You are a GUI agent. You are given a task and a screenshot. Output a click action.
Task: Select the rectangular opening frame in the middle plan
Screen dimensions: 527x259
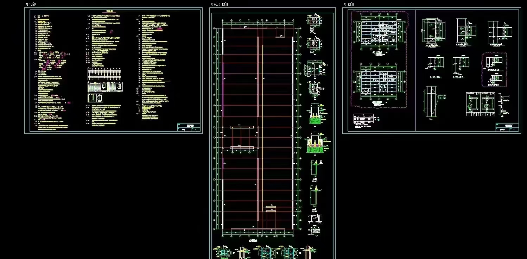click(241, 137)
